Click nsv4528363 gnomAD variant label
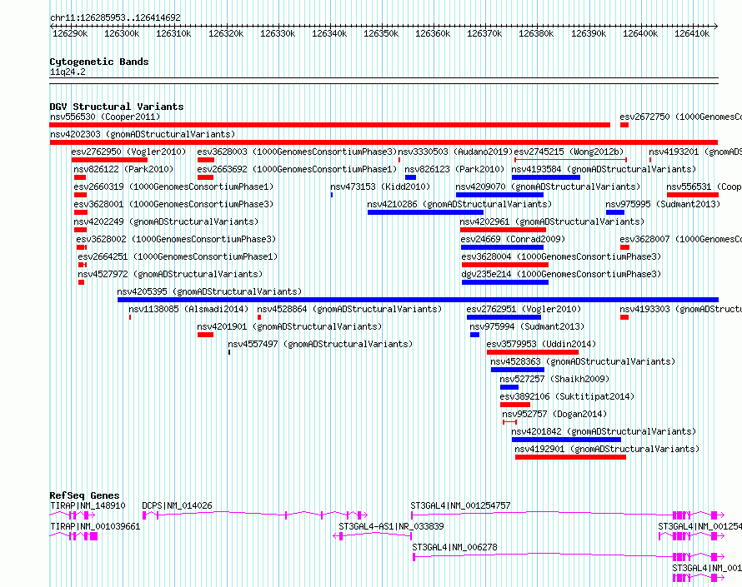This screenshot has height=587, width=742. [583, 361]
